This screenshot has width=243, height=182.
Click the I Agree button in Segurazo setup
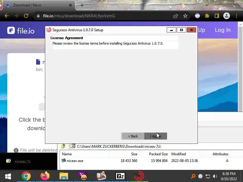pyautogui.click(x=156, y=136)
